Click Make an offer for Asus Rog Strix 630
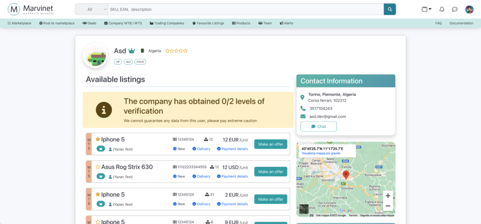Viewport: 481px width, 224px height. tap(271, 172)
